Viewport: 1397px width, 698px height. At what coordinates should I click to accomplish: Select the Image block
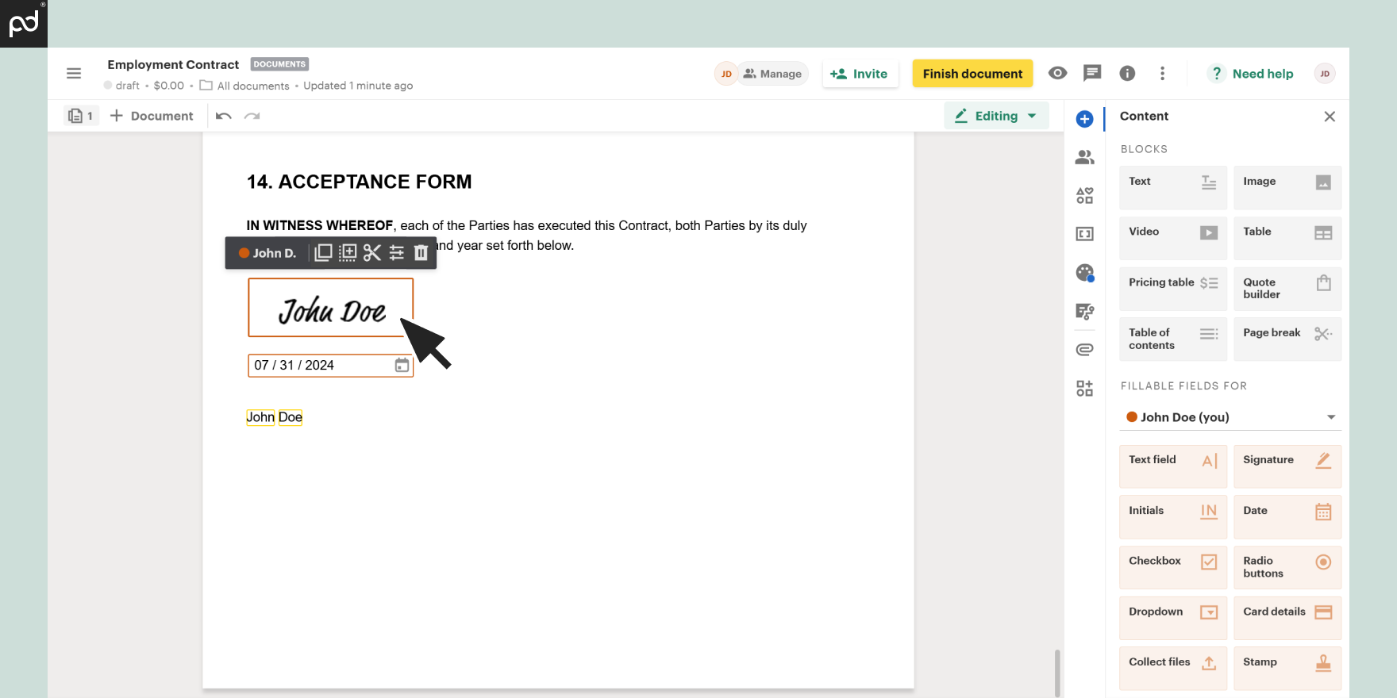pyautogui.click(x=1287, y=188)
